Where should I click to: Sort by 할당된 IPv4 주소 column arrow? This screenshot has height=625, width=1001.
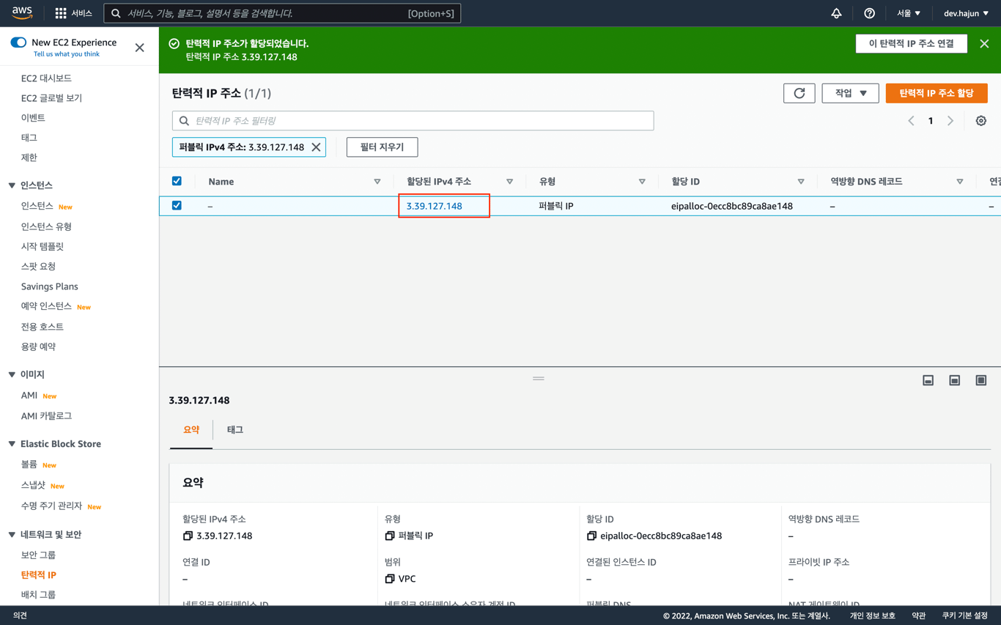pos(509,182)
